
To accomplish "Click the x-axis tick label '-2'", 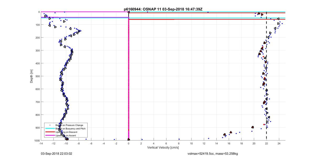I will [x=116, y=143].
